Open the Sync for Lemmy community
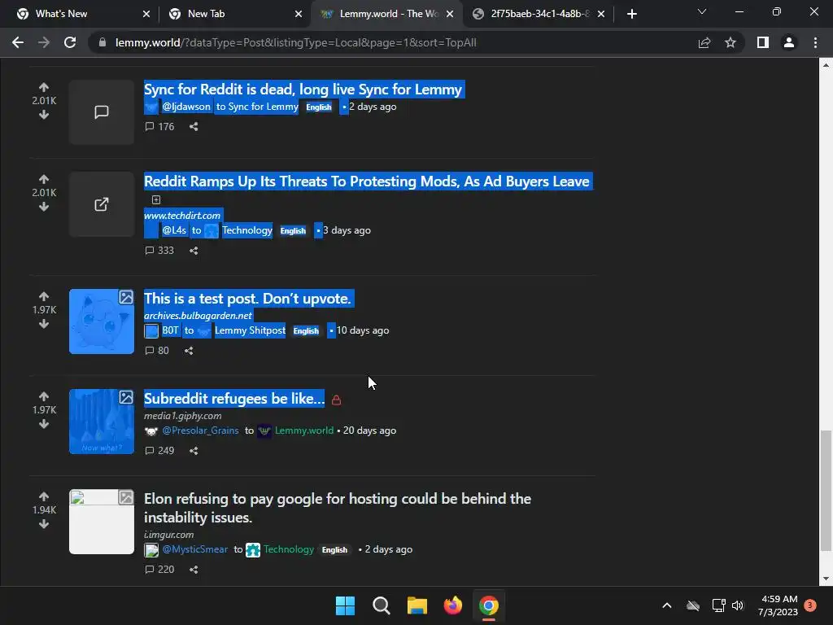Image resolution: width=833 pixels, height=625 pixels. [x=264, y=107]
